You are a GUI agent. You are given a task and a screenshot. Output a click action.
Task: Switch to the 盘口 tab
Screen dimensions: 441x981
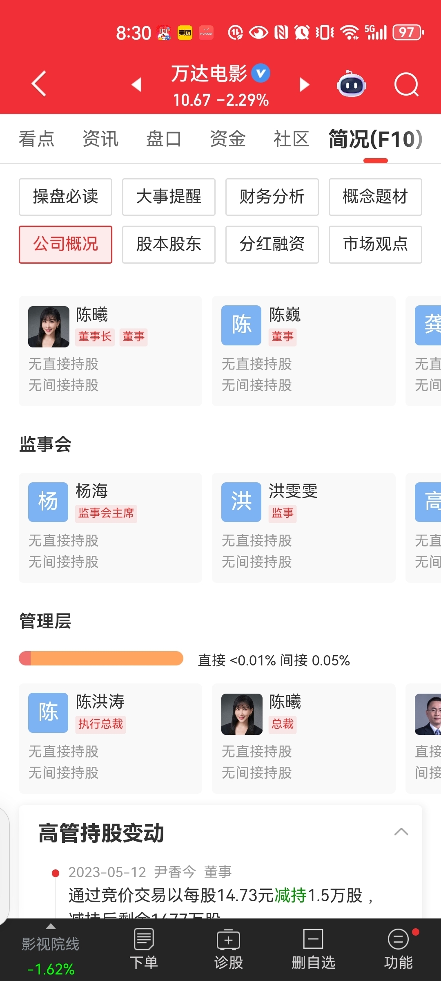click(164, 139)
